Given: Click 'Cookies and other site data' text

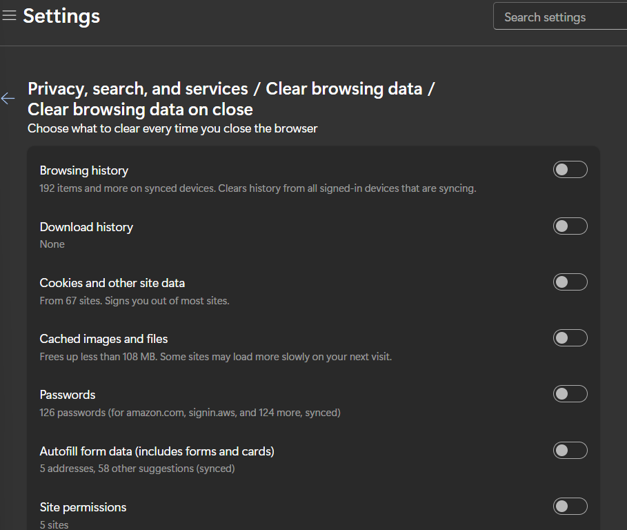Looking at the screenshot, I should tap(112, 283).
